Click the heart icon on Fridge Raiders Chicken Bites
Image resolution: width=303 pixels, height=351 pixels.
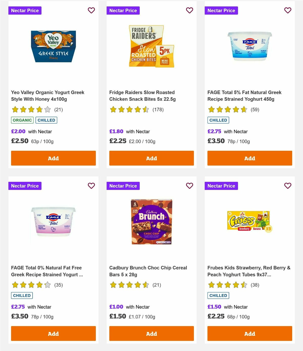189,10
